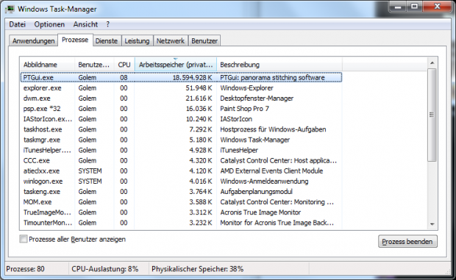Click the process list scrollbar thumb

point(432,115)
